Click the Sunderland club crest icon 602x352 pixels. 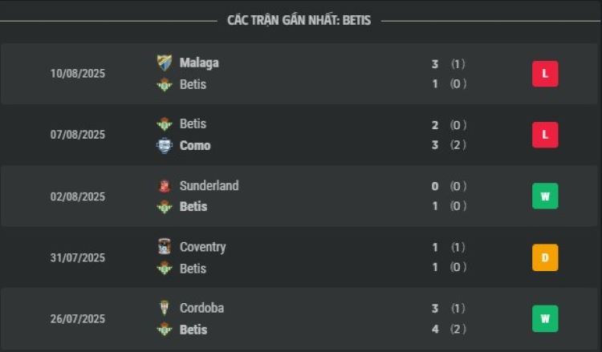pyautogui.click(x=165, y=186)
